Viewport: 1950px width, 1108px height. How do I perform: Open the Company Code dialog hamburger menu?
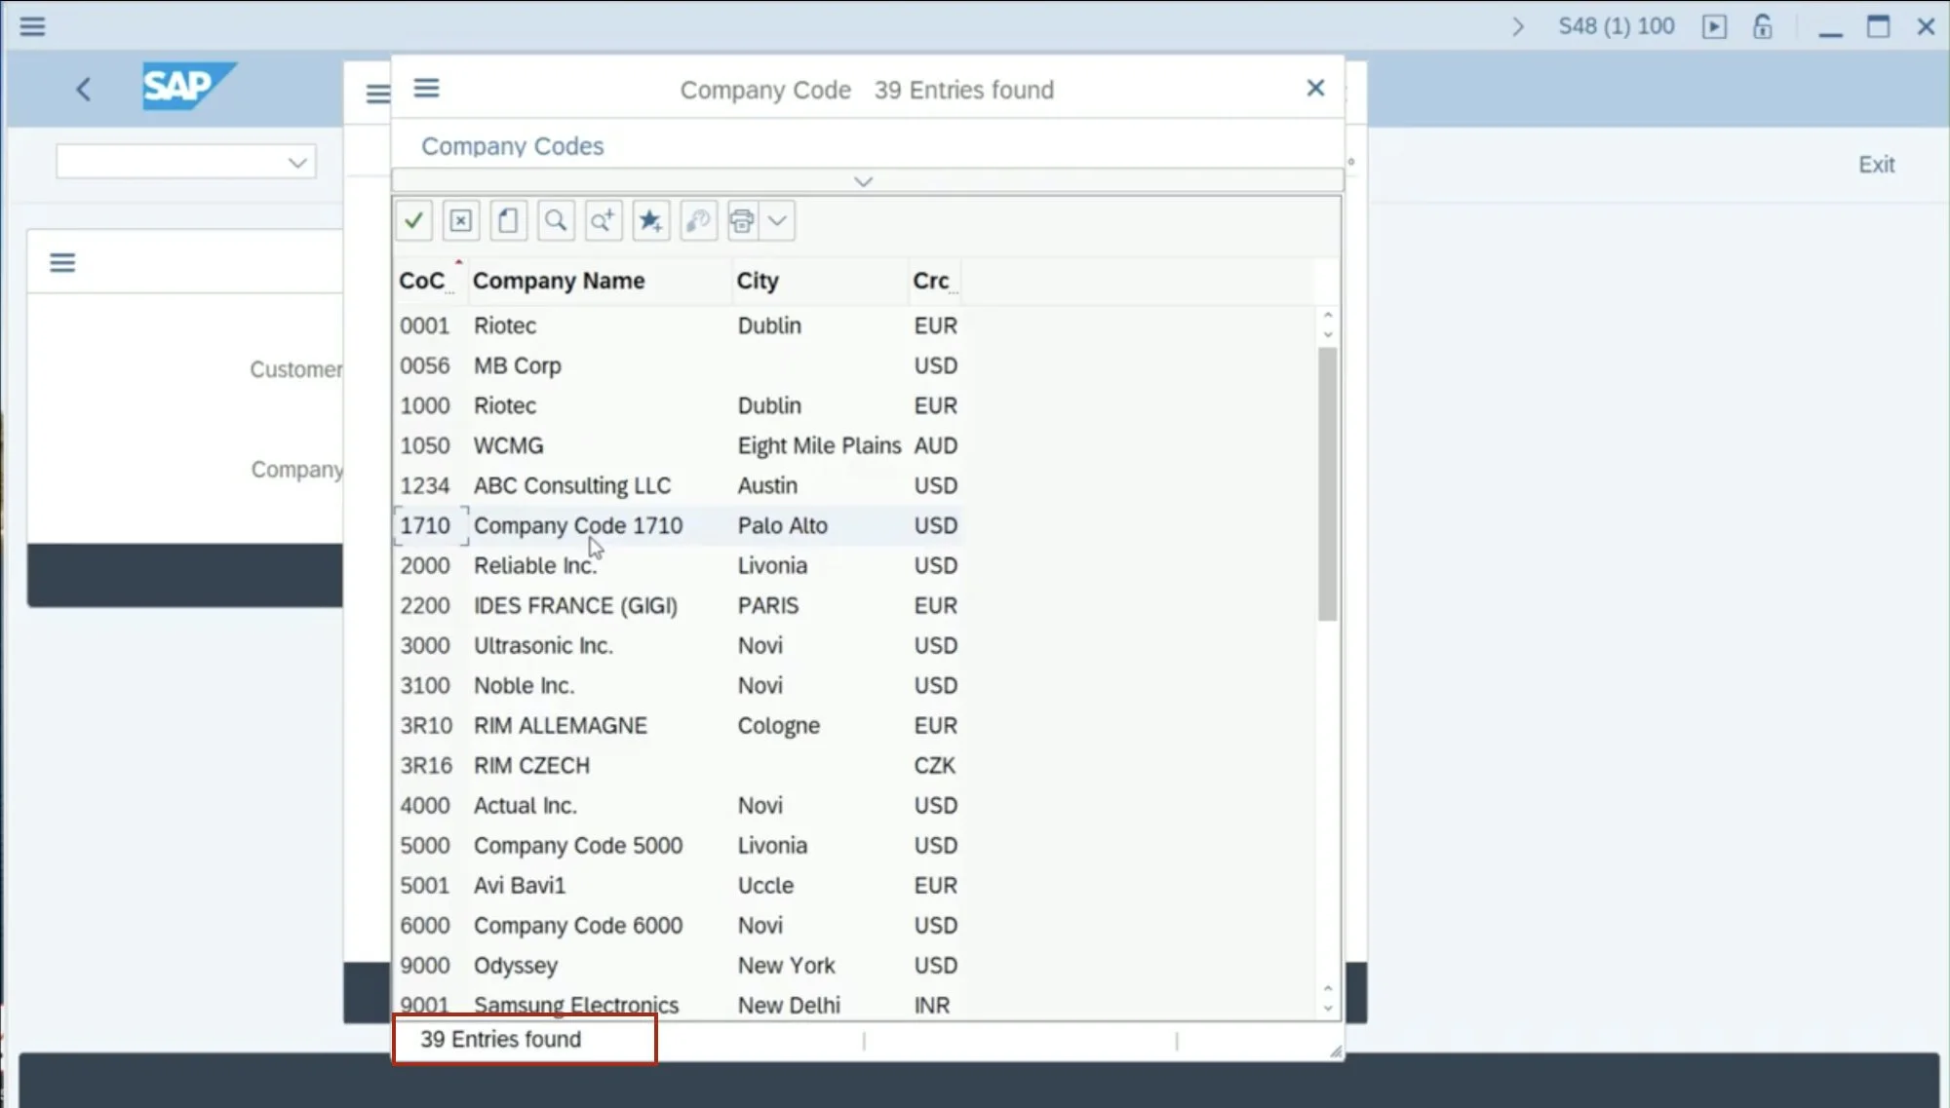[x=426, y=89]
